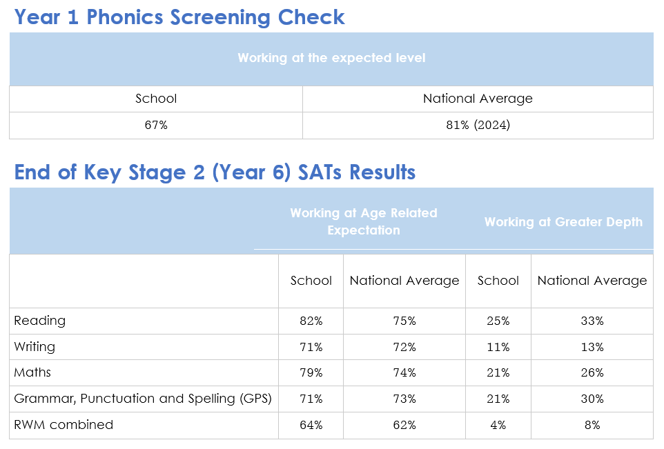Viewport: 664px width, 449px height.
Task: Select the 79% Maths school score
Action: (311, 372)
